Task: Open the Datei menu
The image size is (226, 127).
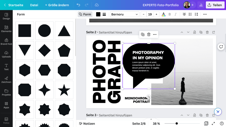Action: click(x=34, y=5)
